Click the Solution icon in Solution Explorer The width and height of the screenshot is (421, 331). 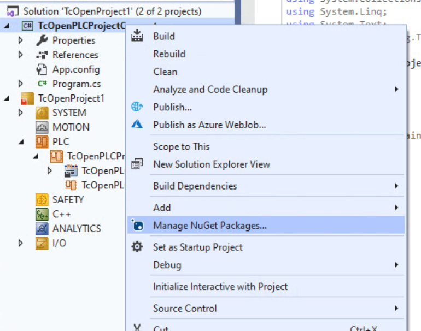pyautogui.click(x=13, y=11)
